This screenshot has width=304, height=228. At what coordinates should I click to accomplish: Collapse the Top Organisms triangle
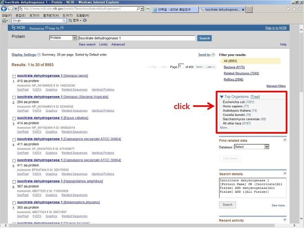click(x=221, y=97)
